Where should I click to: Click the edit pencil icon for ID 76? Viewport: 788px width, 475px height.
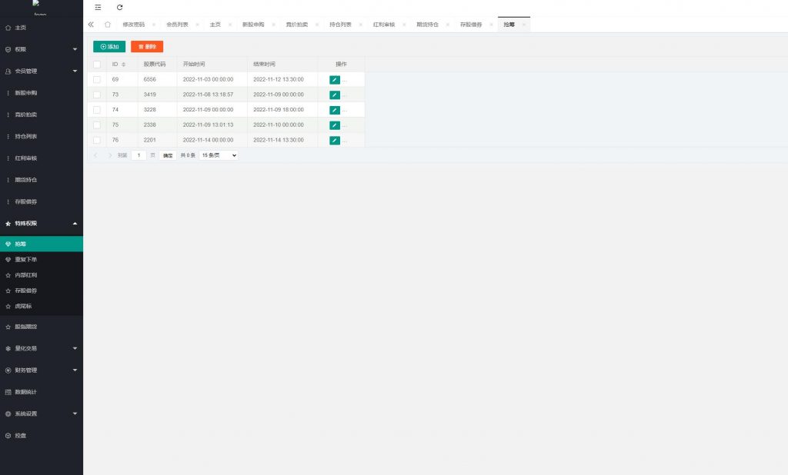coord(335,140)
